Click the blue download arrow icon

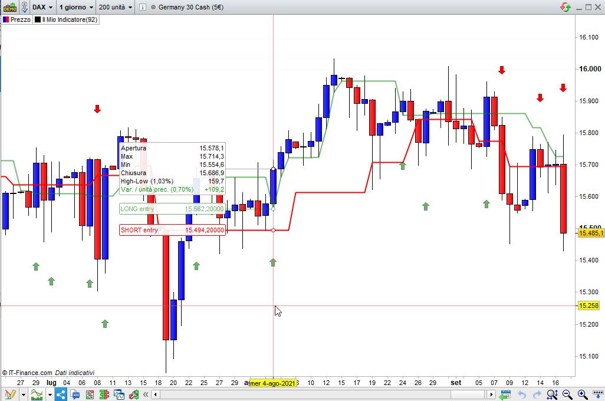pos(598,395)
